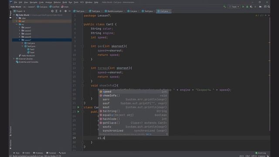
Task: Hide the Project panel with the minus icon
Action: 70,11
